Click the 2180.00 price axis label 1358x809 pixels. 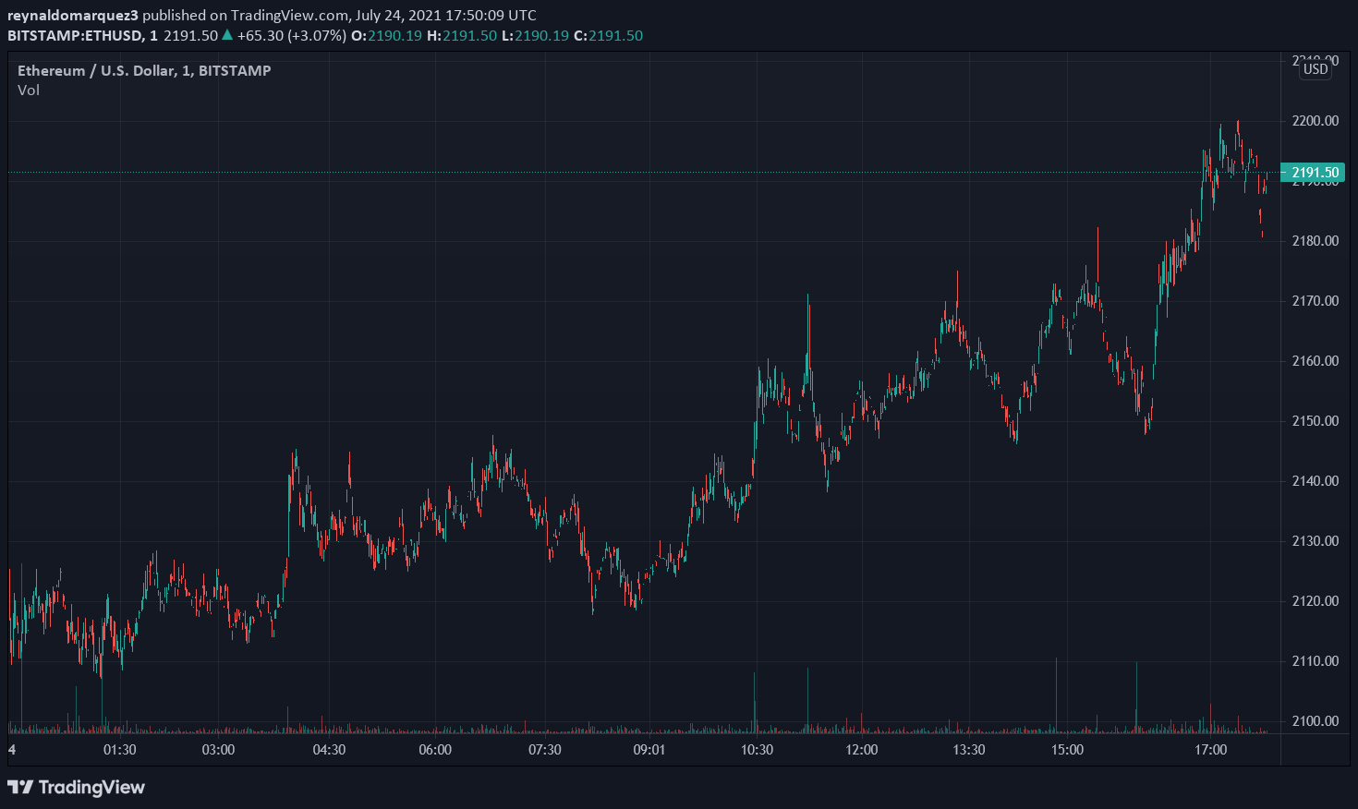1315,241
